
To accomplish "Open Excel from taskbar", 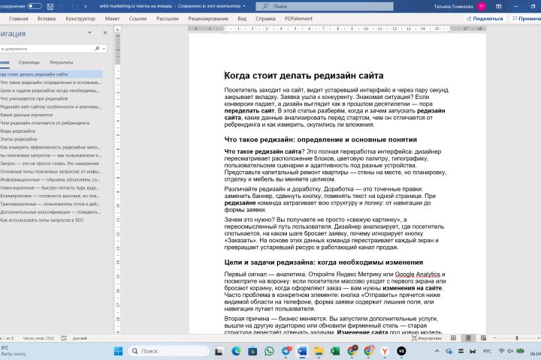I will 334,351.
